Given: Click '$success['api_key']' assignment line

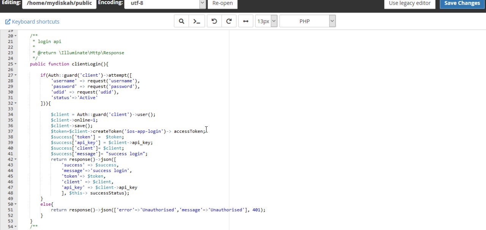Looking at the screenshot, I should [x=102, y=143].
